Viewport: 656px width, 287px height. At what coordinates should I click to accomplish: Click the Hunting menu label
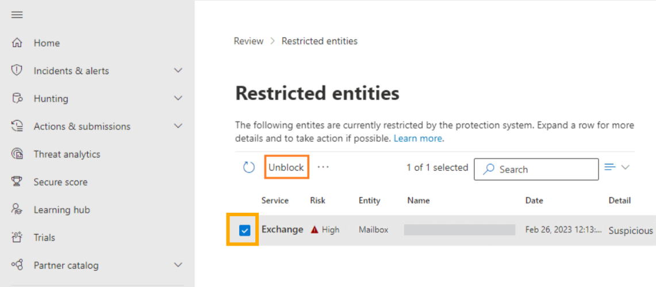point(51,99)
